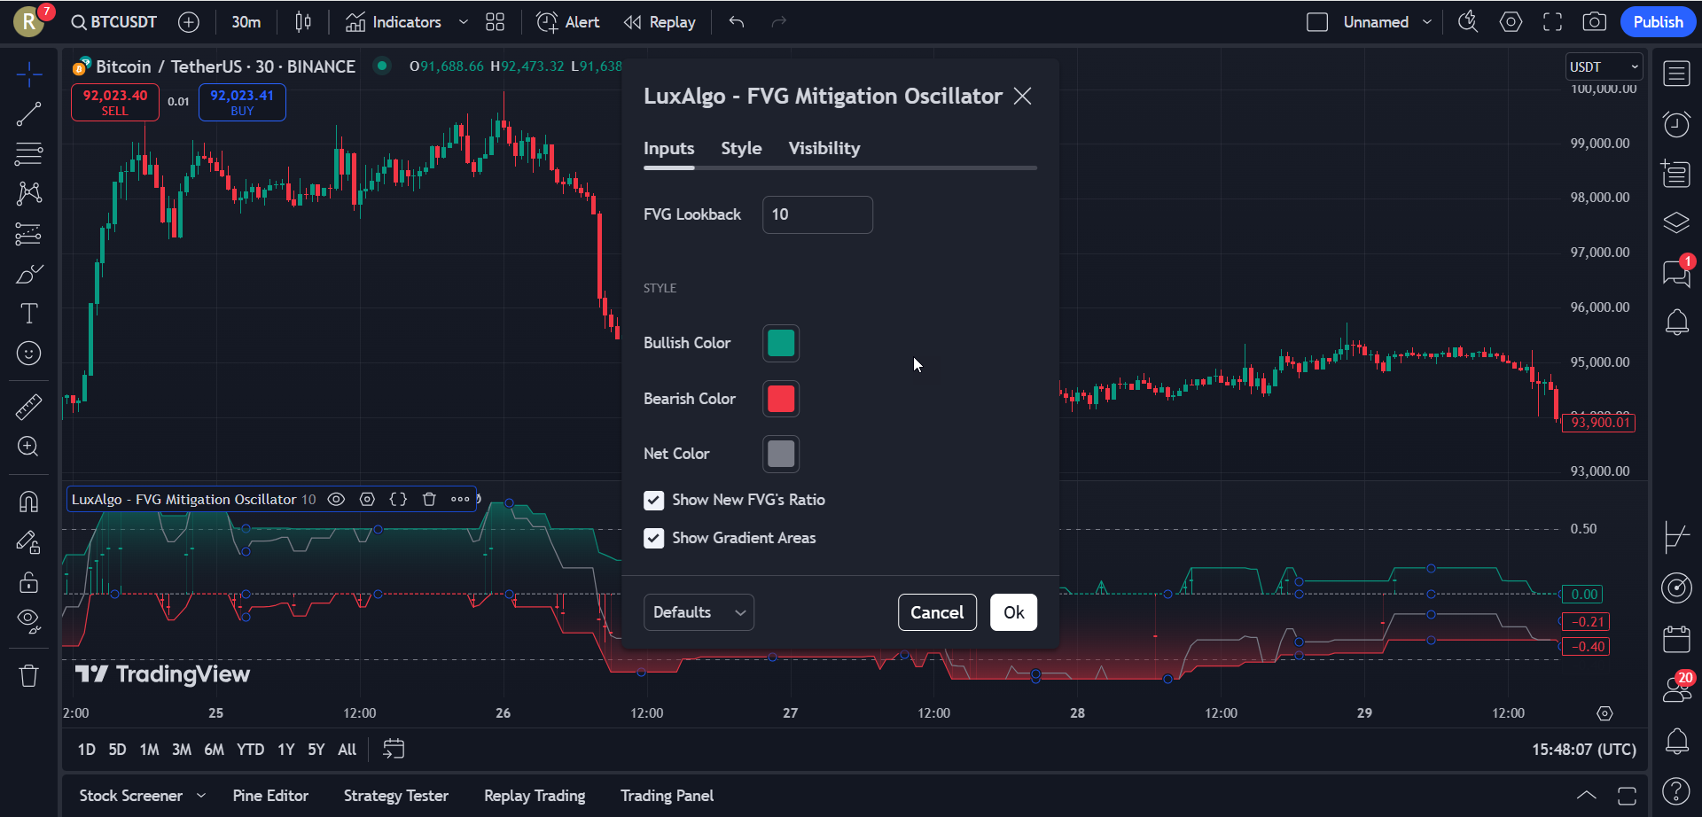This screenshot has width=1702, height=817.
Task: Switch to the Style tab
Action: [x=741, y=148]
